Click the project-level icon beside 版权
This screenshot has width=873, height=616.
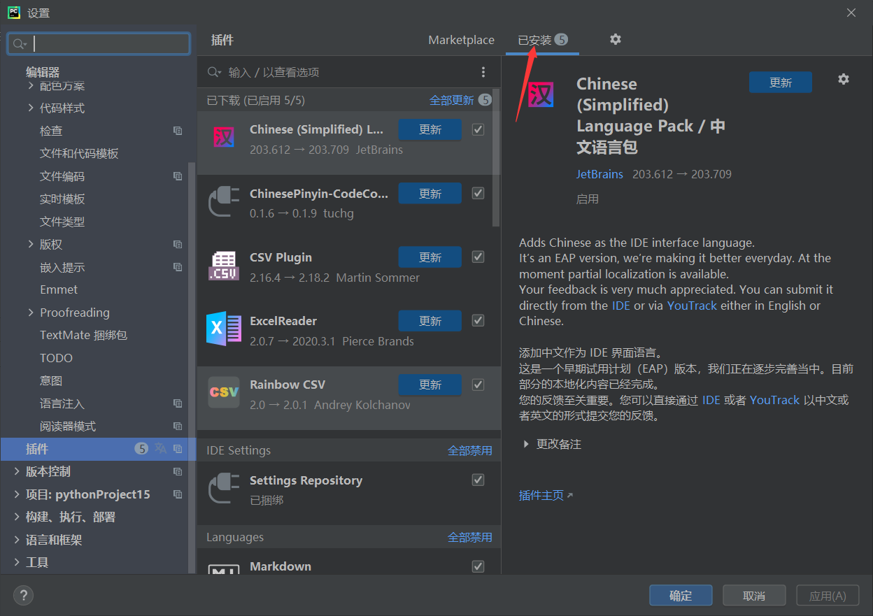[x=178, y=245]
